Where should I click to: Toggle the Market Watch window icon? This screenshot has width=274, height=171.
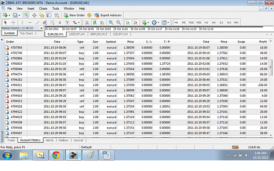click(x=27, y=15)
